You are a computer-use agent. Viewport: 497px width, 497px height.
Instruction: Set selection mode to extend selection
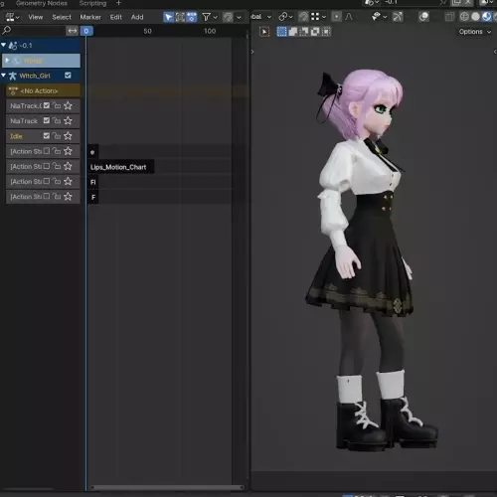293,32
